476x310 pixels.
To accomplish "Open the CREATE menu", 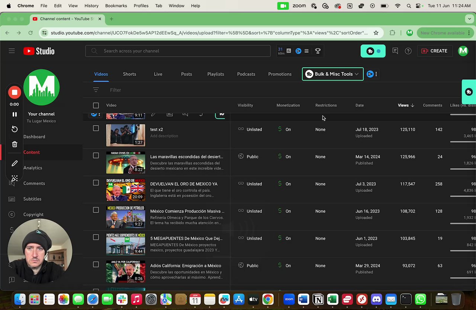I will point(434,51).
